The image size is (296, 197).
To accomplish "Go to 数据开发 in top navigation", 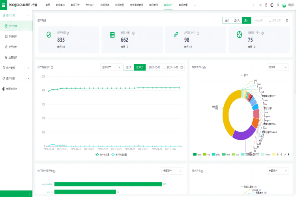I will point(75,5).
